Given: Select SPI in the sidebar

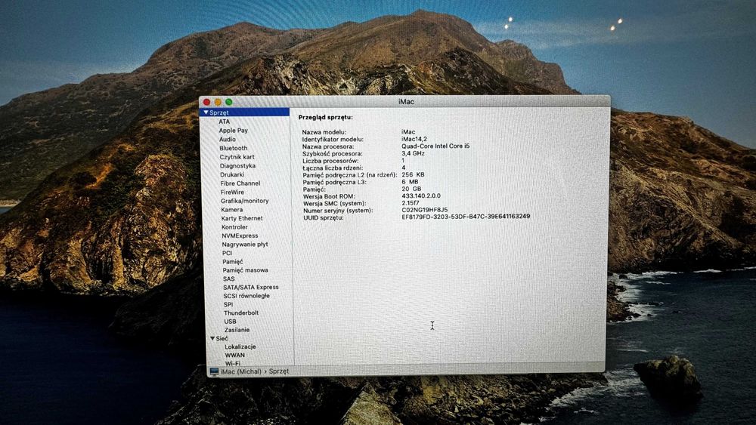Looking at the screenshot, I should click(228, 305).
